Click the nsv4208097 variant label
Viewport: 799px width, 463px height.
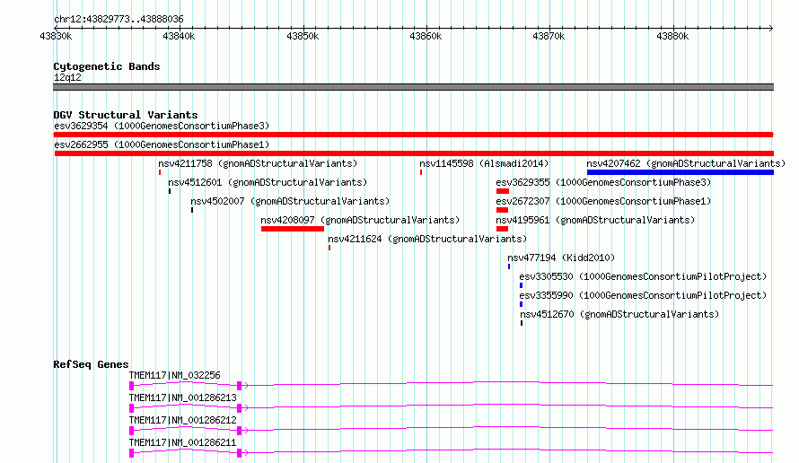360,220
